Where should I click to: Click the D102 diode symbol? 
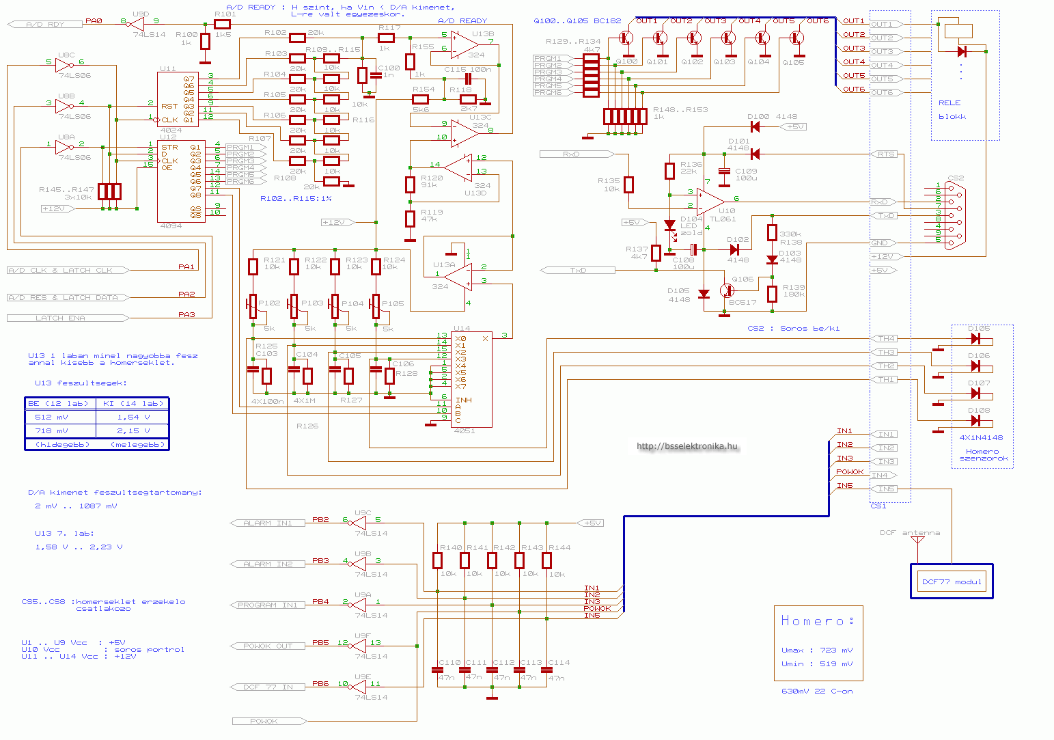(734, 249)
